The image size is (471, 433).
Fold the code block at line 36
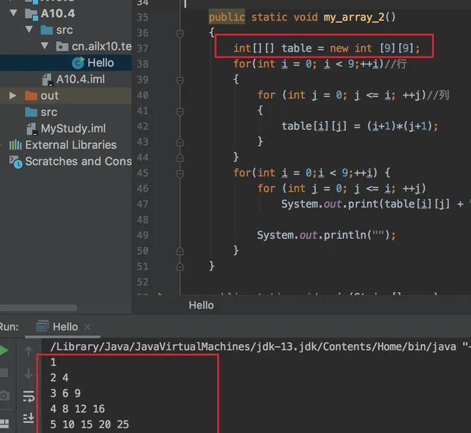pyautogui.click(x=180, y=33)
